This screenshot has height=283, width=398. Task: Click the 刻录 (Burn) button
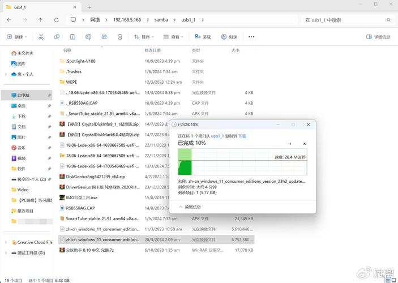229,37
